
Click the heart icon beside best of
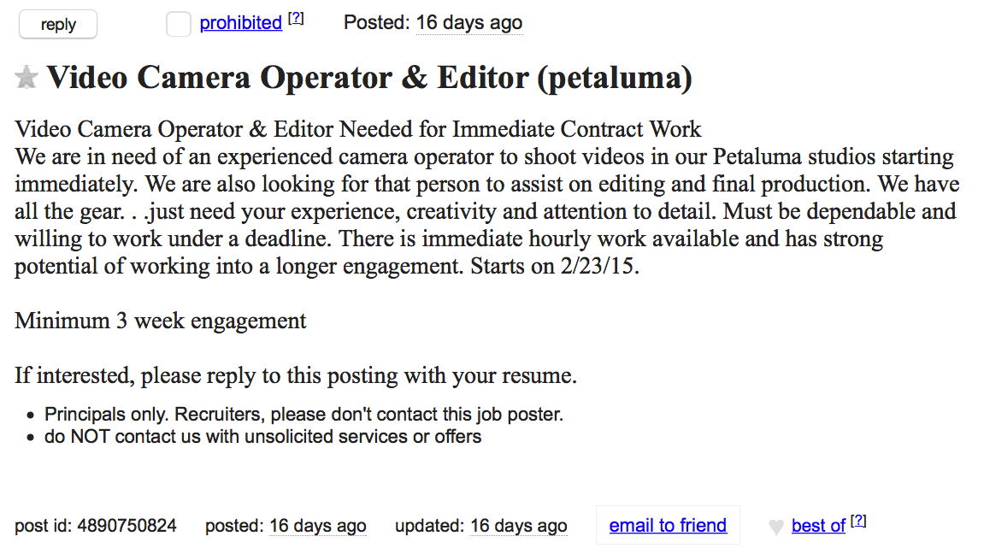[x=776, y=527]
